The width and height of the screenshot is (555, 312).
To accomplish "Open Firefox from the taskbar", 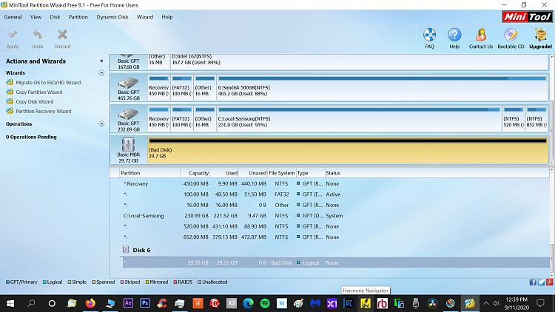I will point(90,303).
